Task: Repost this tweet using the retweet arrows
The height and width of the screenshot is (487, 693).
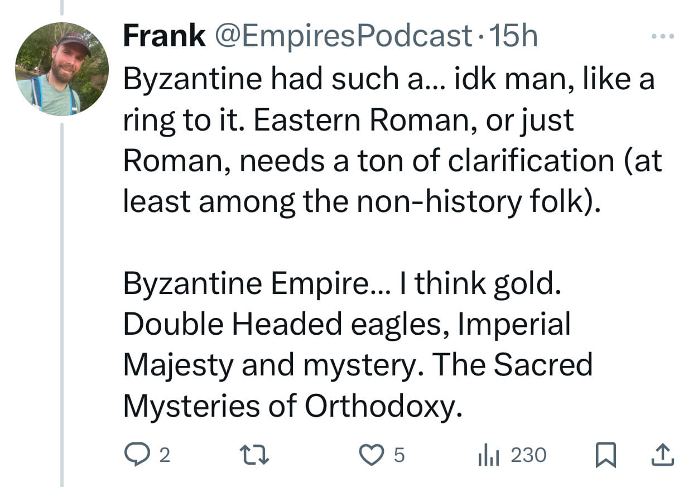Action: pyautogui.click(x=259, y=456)
